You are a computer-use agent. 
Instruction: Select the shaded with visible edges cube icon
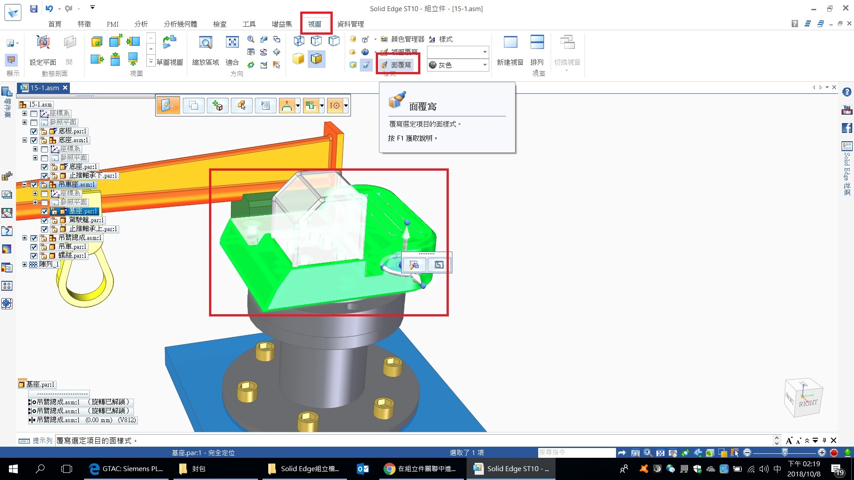click(x=316, y=59)
